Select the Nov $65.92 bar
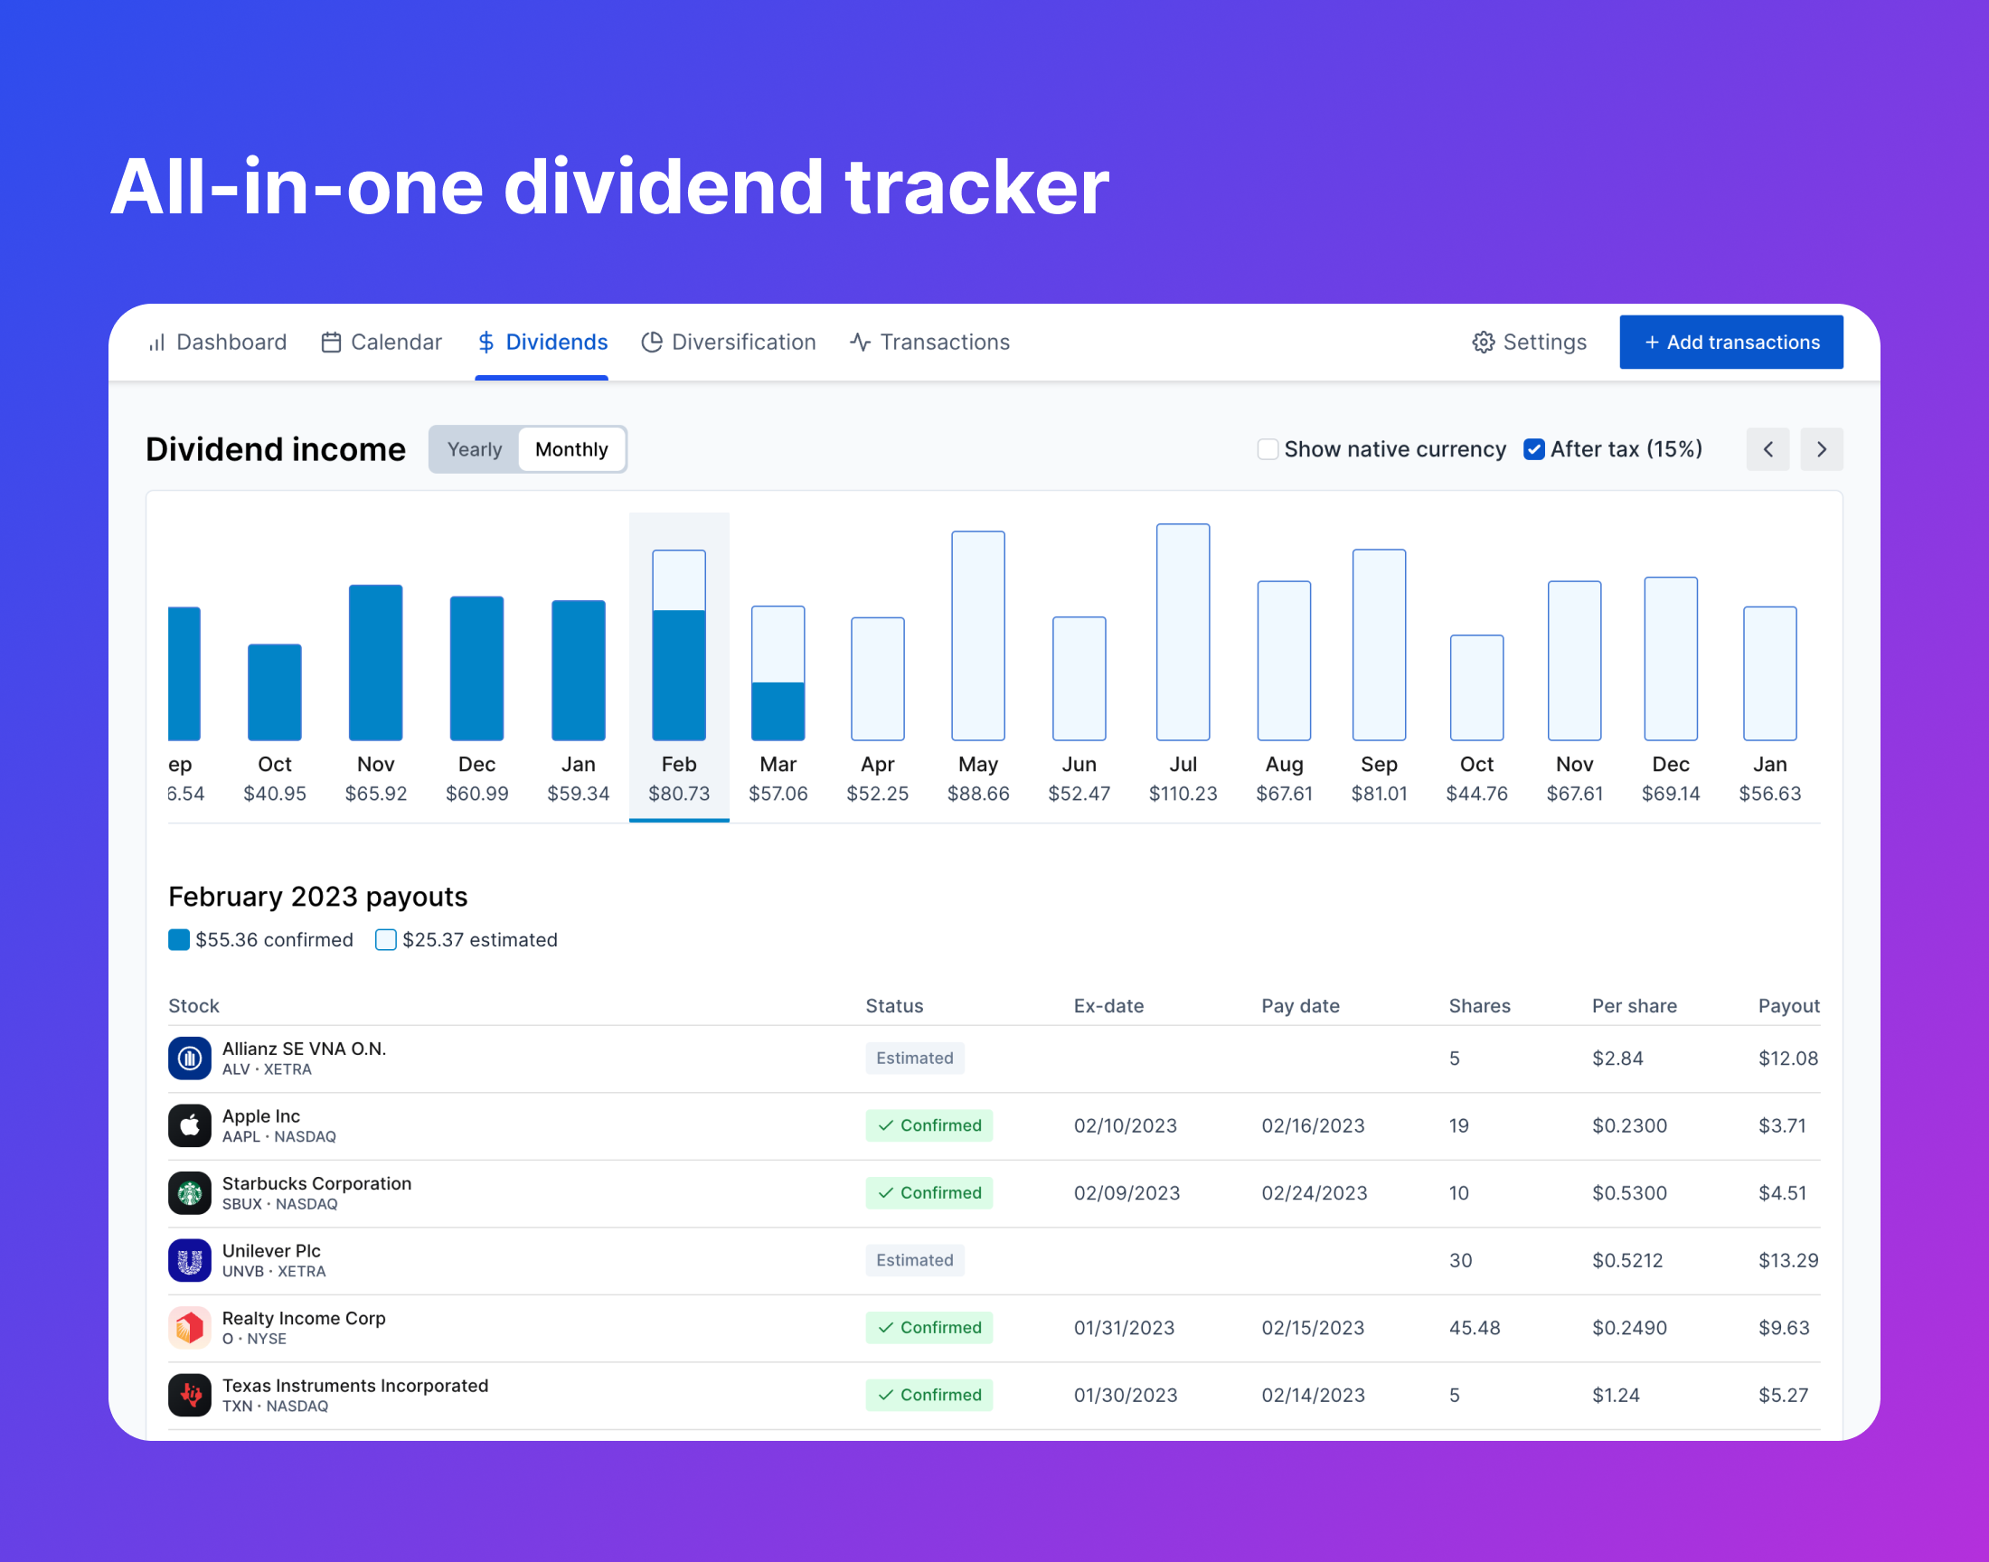The image size is (1989, 1562). [376, 663]
